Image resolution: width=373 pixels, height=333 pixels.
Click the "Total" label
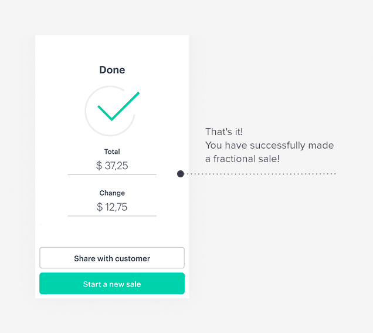point(112,152)
